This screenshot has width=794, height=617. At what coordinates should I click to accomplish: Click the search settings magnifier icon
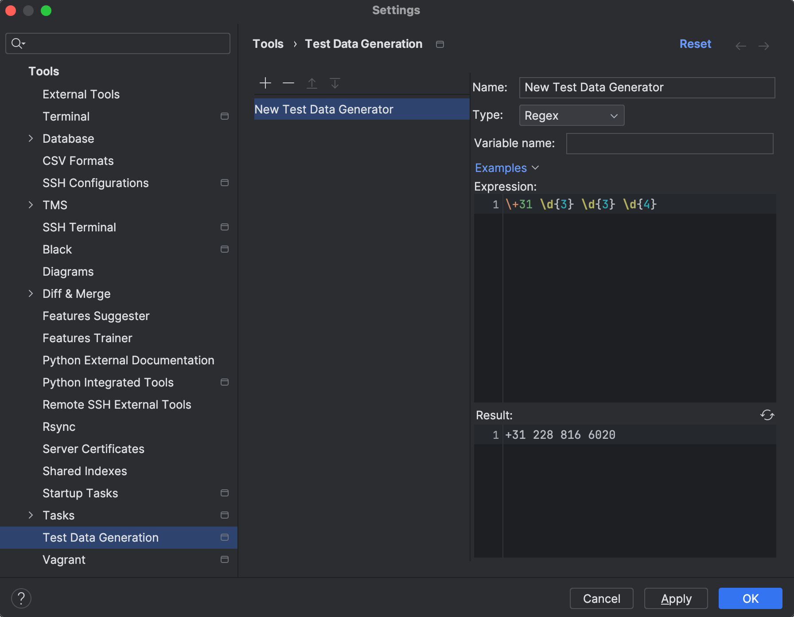[18, 43]
